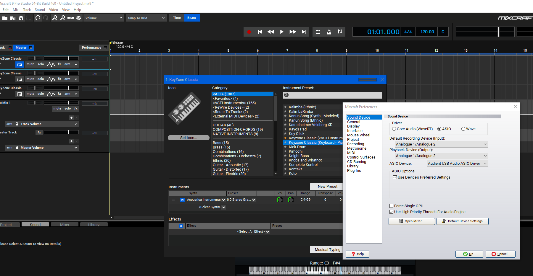This screenshot has height=276, width=533.
Task: Zoom out with the magnifier minus icon
Action: (x=62, y=18)
